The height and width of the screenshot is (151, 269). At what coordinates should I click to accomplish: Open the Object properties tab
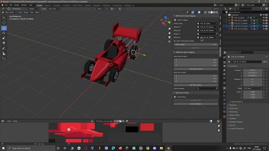224,88
